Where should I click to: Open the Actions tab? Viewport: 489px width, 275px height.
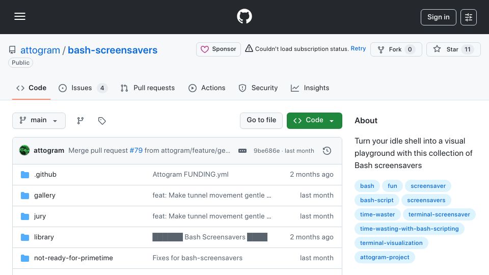[x=207, y=88]
